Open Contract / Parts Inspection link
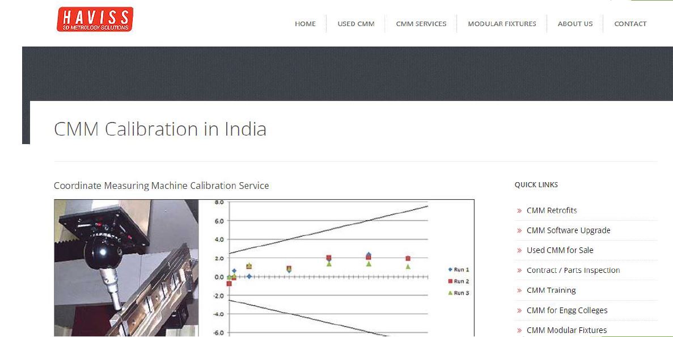Screen dimensions: 673x337 (x=573, y=270)
